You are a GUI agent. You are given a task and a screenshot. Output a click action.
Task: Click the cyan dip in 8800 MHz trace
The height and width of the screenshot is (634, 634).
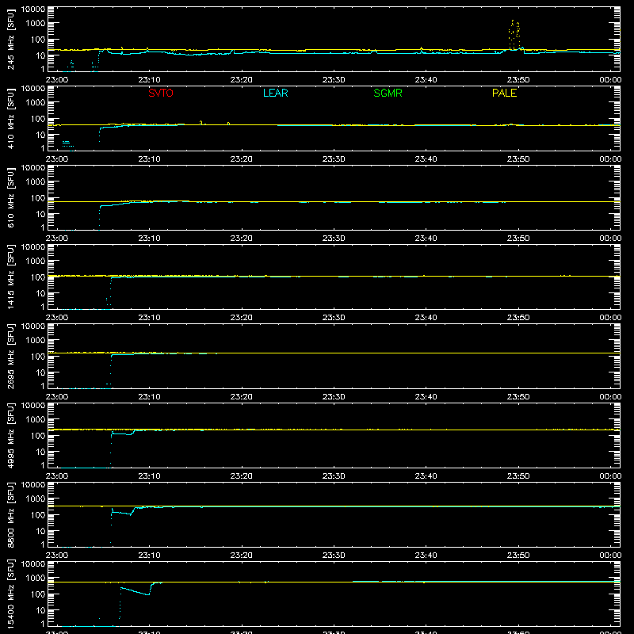point(124,512)
